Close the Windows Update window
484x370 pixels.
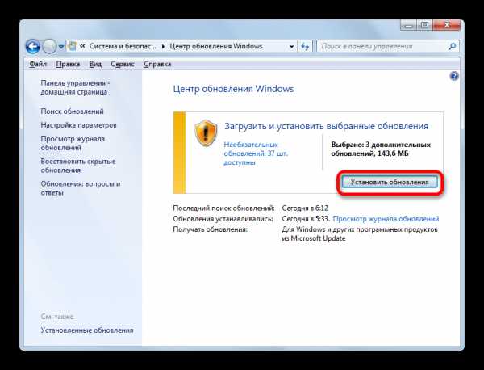[x=447, y=25]
